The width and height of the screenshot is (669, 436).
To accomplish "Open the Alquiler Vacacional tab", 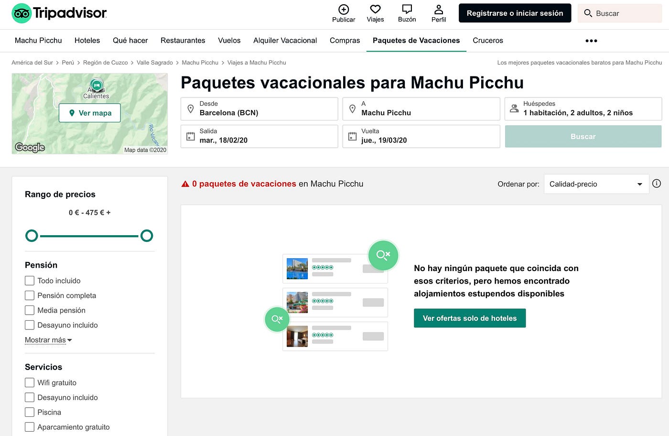I will click(x=285, y=41).
